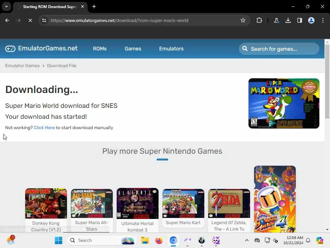
Task: Open the ROMs menu
Action: point(100,49)
